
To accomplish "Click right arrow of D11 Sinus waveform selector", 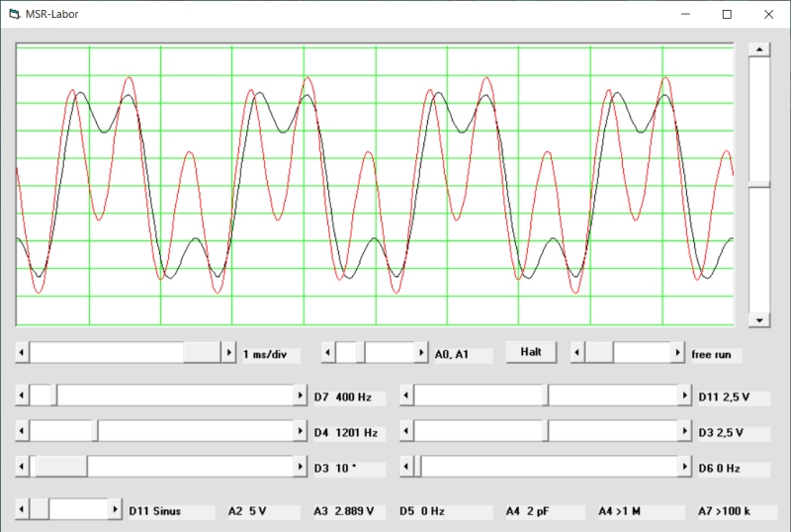I will [x=114, y=509].
